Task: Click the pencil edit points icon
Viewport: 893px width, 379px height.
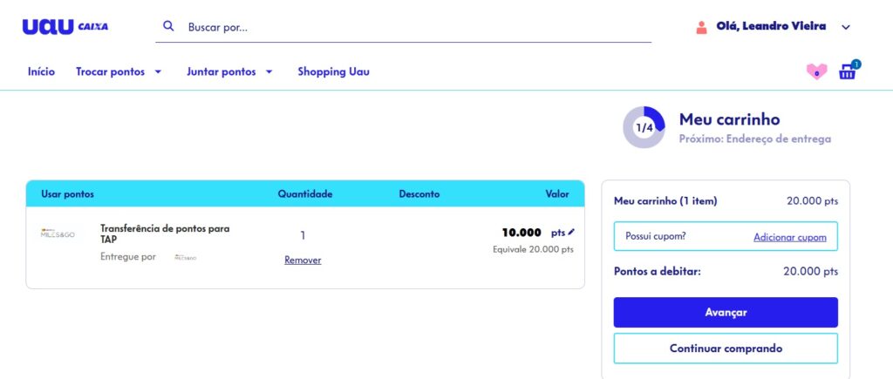Action: coord(571,233)
